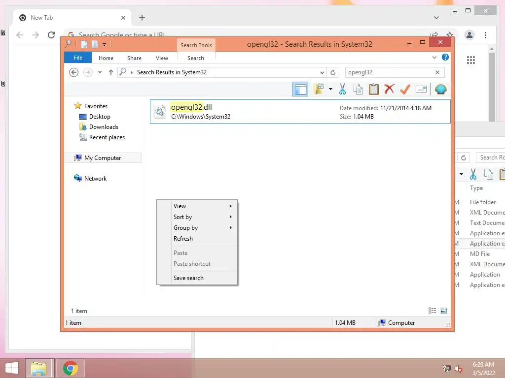Click Cut scissors in background Explorer window

[x=473, y=174]
